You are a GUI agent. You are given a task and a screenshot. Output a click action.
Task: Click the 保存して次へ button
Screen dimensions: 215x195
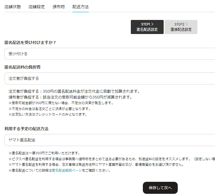[160, 188]
